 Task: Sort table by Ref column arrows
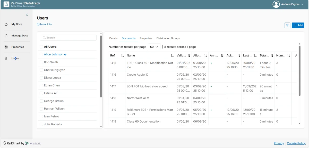point(122,56)
